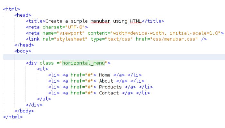Viewport: 225px width, 128px height.
Task: Click the word About in list item
Action: point(106,81)
